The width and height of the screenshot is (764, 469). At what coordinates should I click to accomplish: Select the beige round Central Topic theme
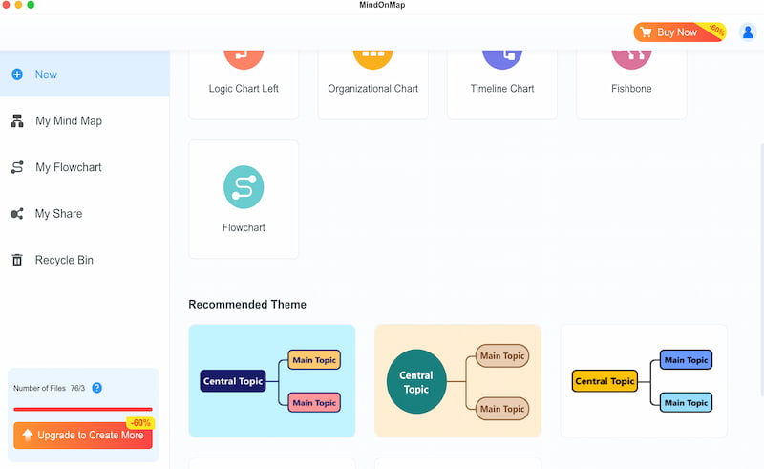click(458, 381)
